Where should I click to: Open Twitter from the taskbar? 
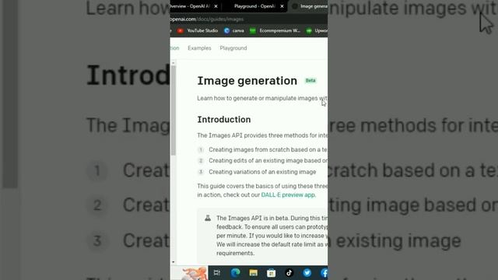[307, 273]
